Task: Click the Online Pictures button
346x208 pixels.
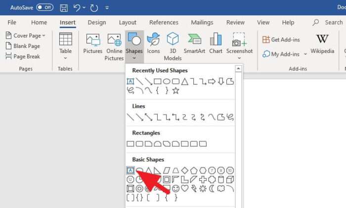Action: pos(114,47)
